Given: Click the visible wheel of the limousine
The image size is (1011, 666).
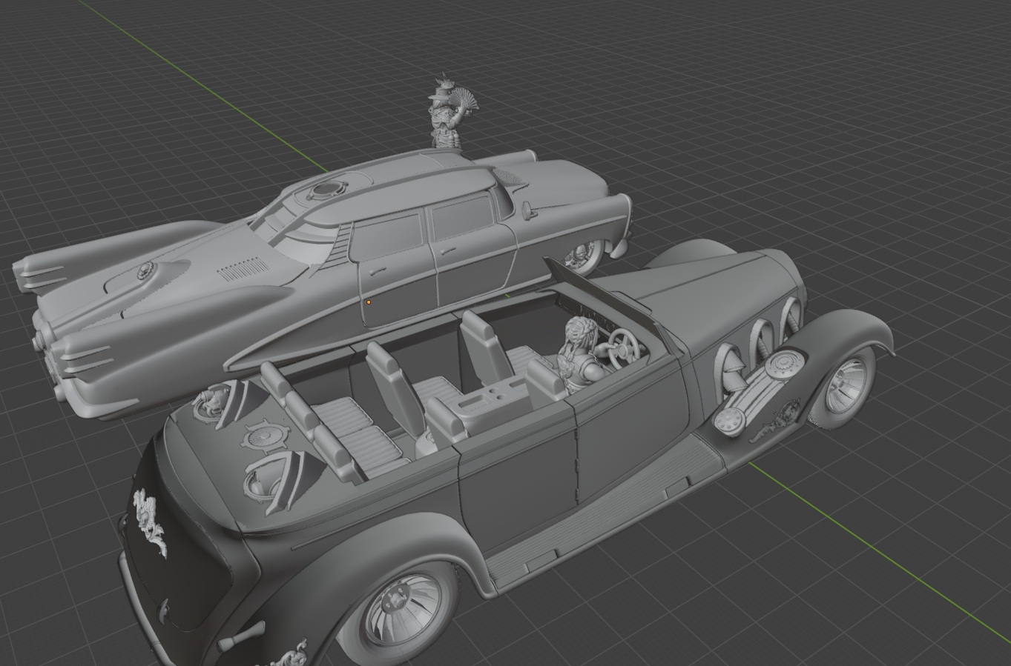Looking at the screenshot, I should [585, 256].
